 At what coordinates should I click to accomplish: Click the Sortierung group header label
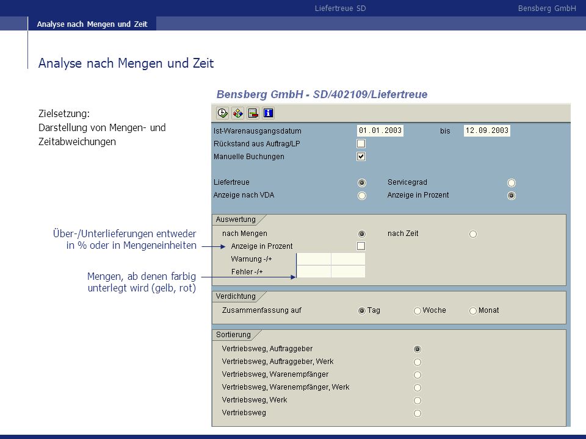(x=233, y=335)
